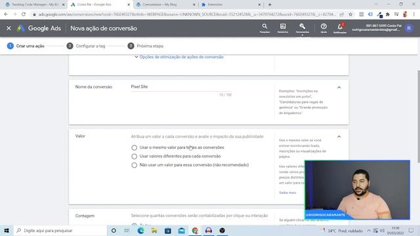Open the Chrome extensions puzzle icon
This screenshot has height=236, width=420.
pyautogui.click(x=388, y=14)
